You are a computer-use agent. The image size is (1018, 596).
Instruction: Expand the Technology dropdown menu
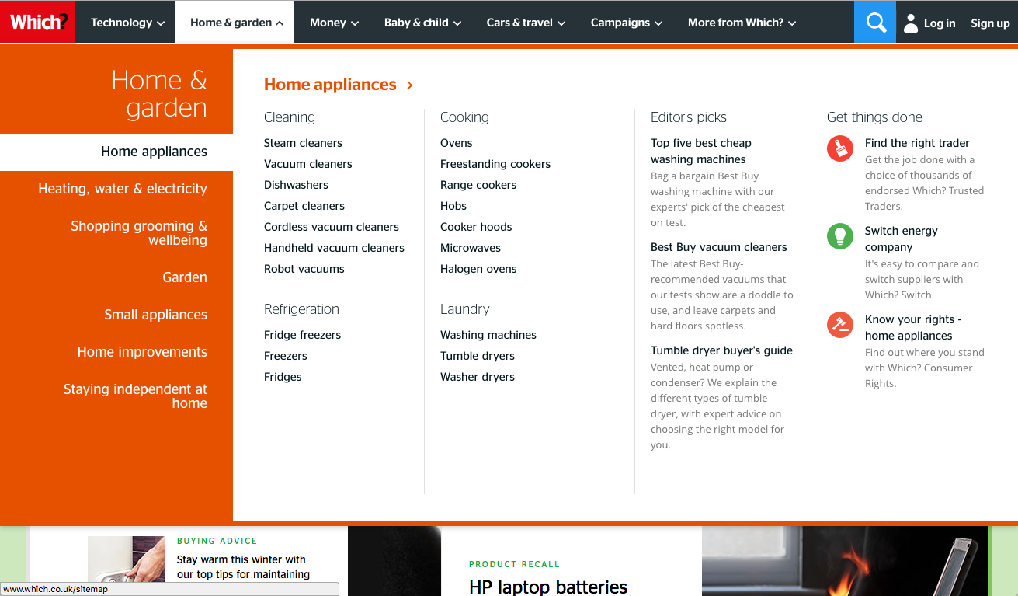[x=127, y=23]
